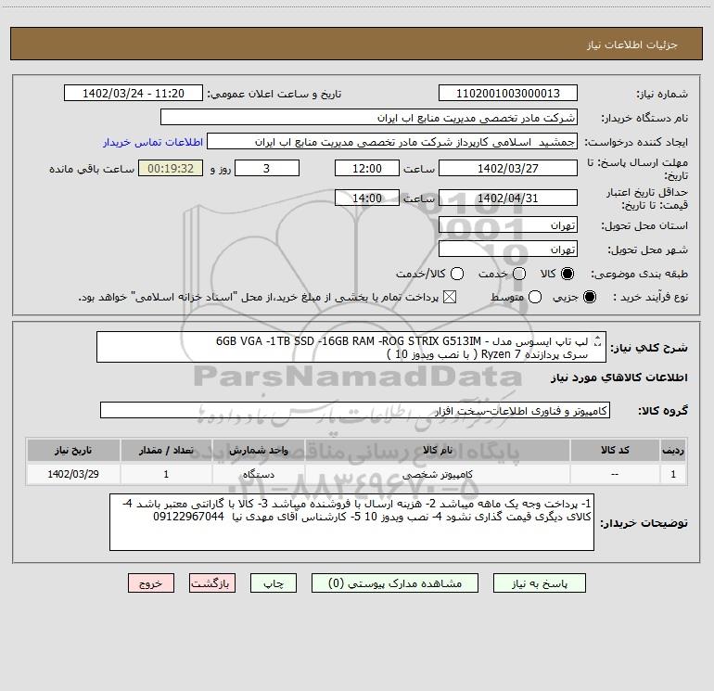This screenshot has width=714, height=691.
Task: Click the 'بازگشت' back button
Action: click(212, 583)
